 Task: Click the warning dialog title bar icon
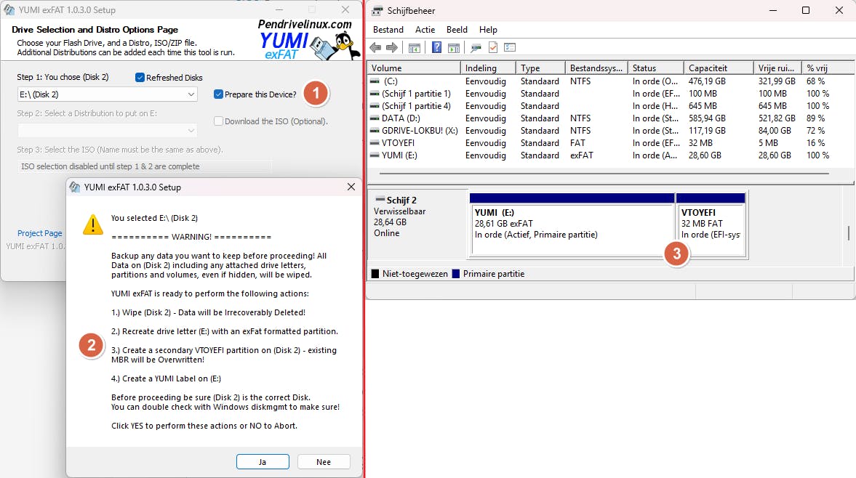[x=75, y=187]
